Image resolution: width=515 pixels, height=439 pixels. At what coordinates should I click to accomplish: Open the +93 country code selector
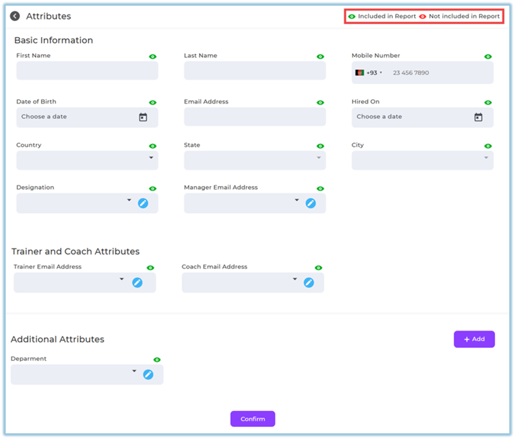[x=369, y=73]
